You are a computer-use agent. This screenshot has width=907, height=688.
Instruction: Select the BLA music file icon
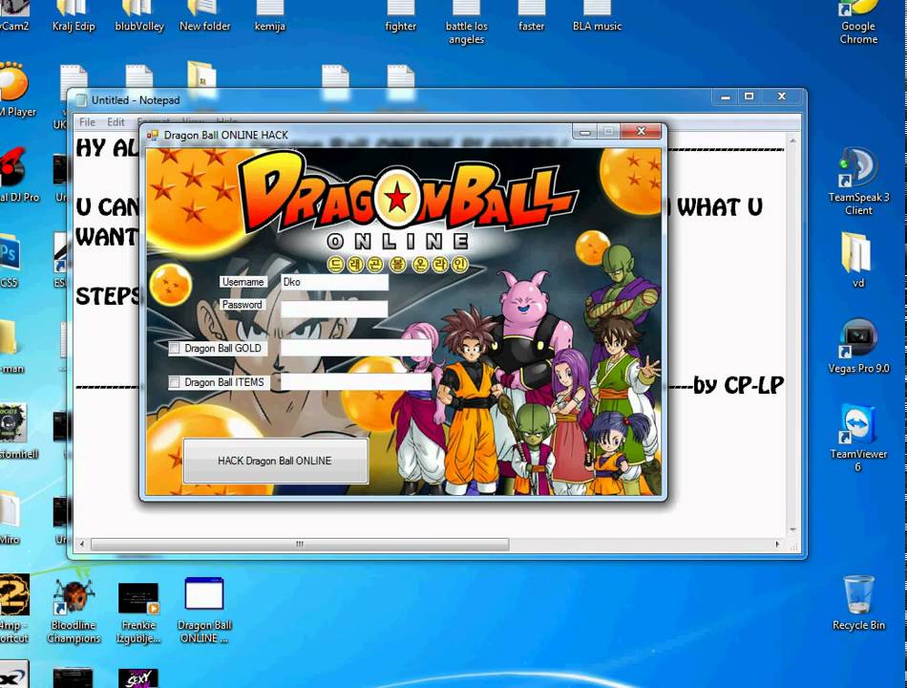point(597,17)
